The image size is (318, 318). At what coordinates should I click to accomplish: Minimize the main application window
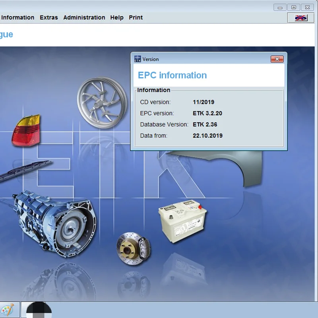pyautogui.click(x=280, y=8)
